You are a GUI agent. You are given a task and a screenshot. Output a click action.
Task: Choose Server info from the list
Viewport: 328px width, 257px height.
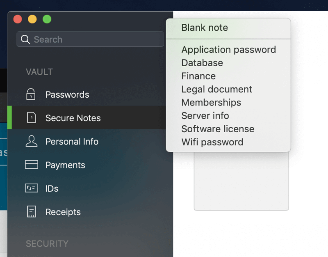[x=205, y=115]
